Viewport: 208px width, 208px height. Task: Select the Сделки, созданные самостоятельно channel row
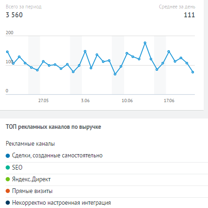click(x=107, y=156)
